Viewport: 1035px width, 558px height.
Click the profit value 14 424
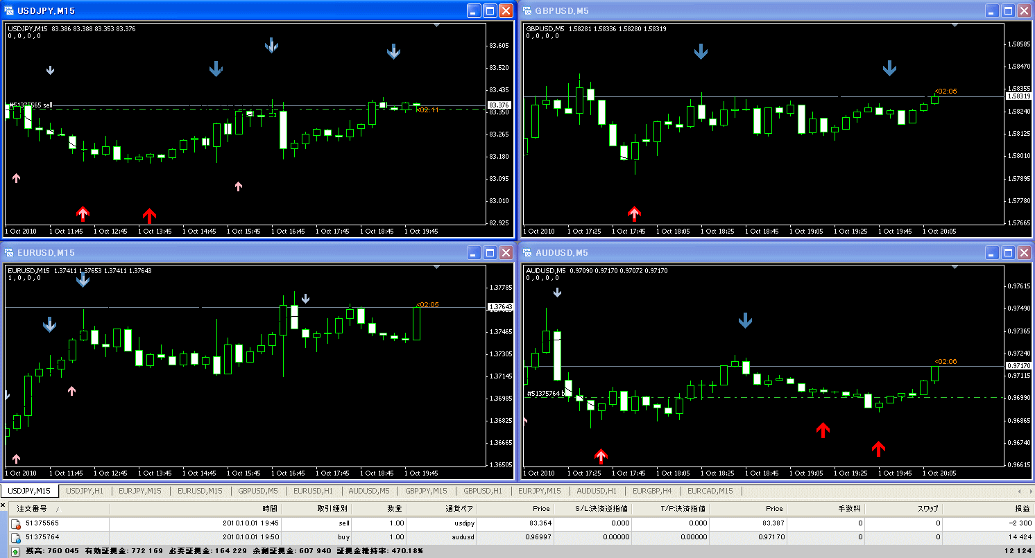[1020, 537]
